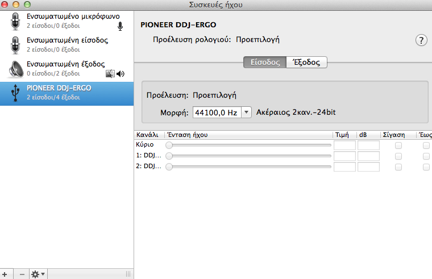
Task: Click the Τιμή column header
Action: click(344, 135)
